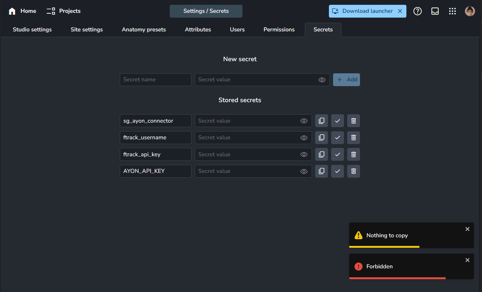This screenshot has width=482, height=292.
Task: Save the ftrack_api_key secret with checkmark
Action: [x=338, y=154]
